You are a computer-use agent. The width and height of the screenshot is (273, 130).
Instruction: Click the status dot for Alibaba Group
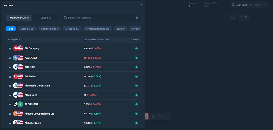(x=136, y=114)
